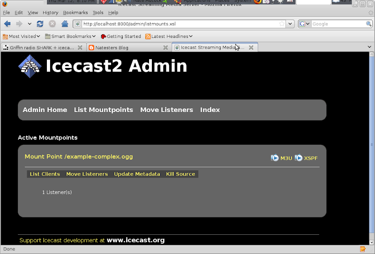Open the View menu
Viewport: 375px width, 254px height.
click(33, 13)
